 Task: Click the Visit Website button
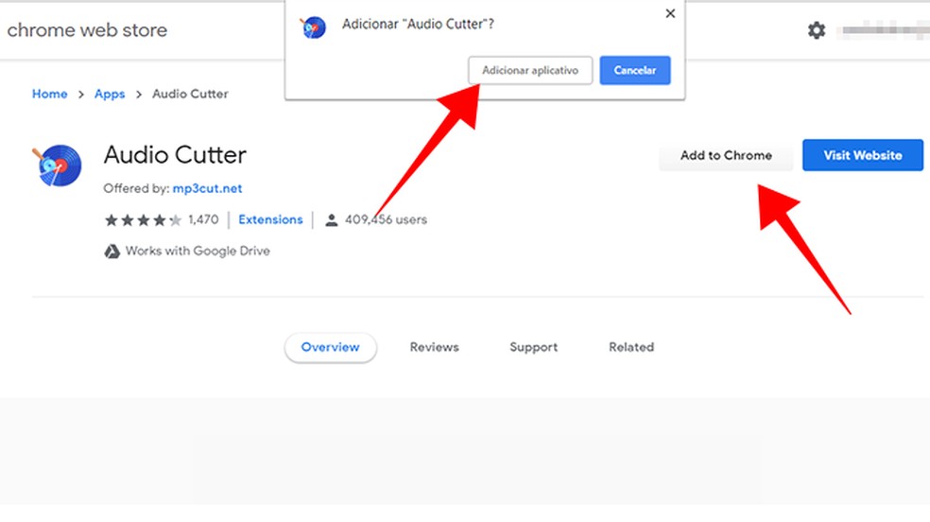[862, 155]
